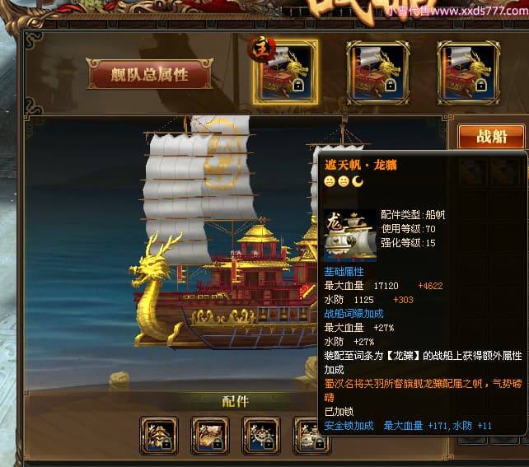529x467 pixels.
Task: Select the main flagship slot marked 主
Action: coord(285,72)
